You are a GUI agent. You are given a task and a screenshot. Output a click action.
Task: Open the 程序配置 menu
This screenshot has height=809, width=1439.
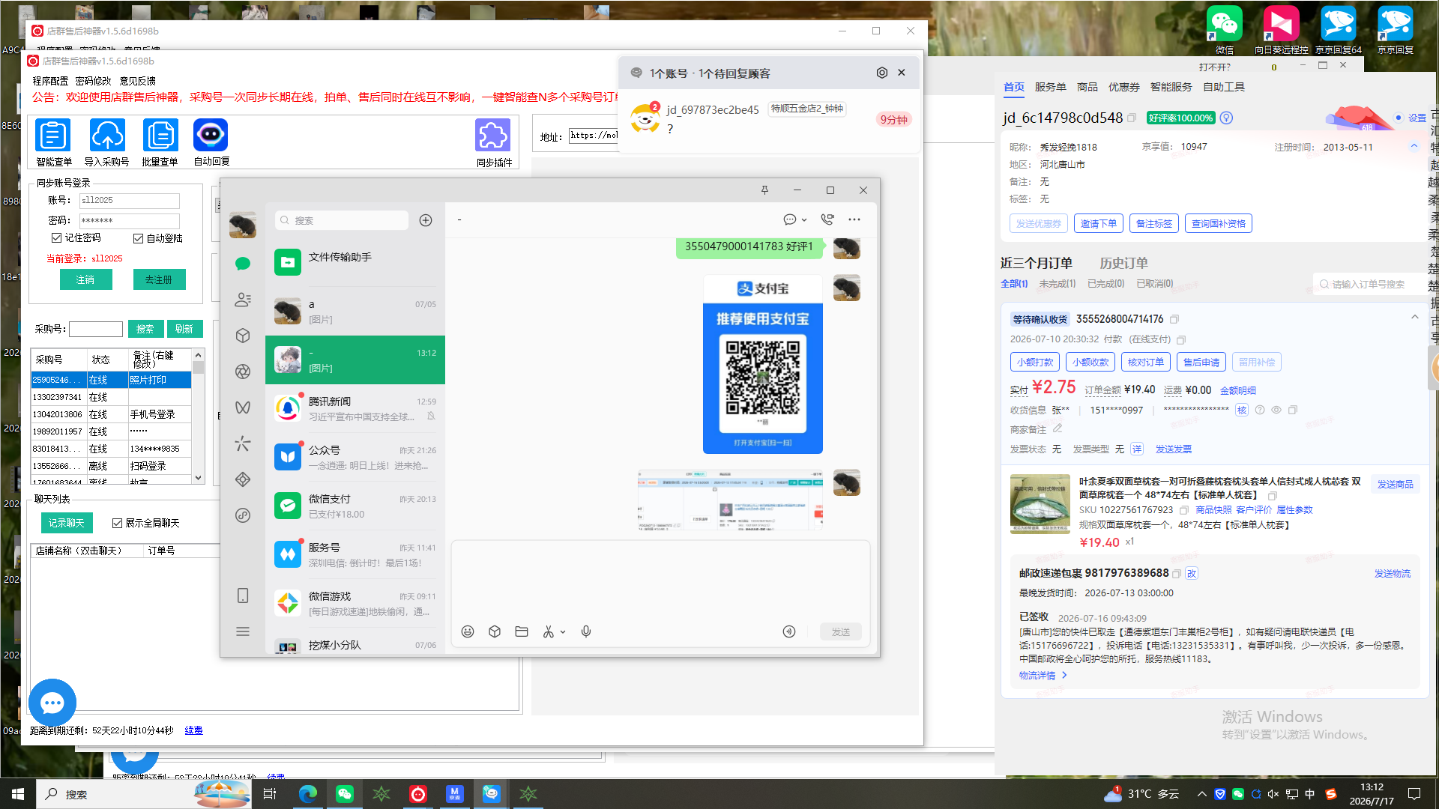click(50, 81)
